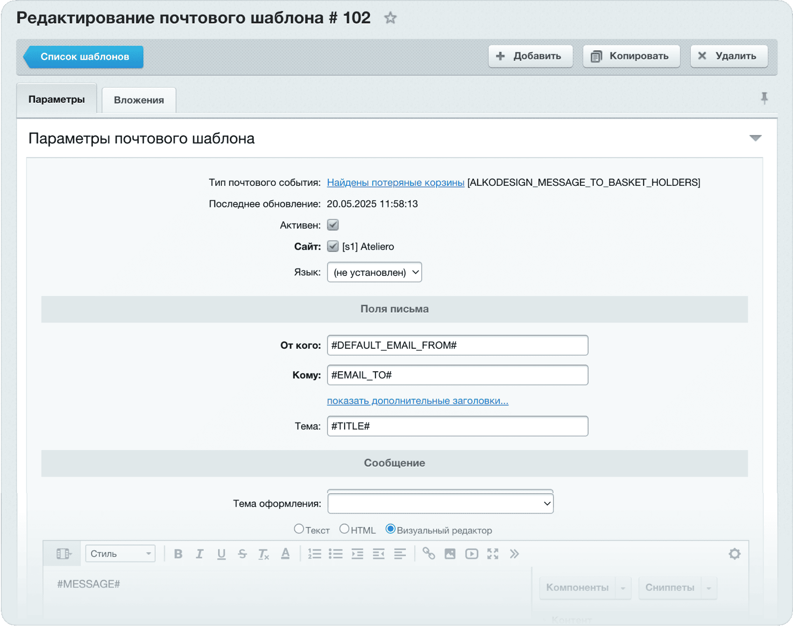Viewport: 793px width, 641px height.
Task: Pin the tab panel with pushpin icon
Action: pos(764,98)
